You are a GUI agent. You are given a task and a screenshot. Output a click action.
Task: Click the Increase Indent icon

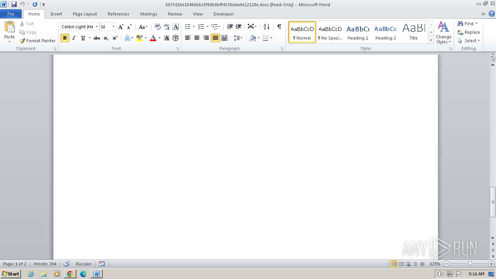tap(239, 27)
